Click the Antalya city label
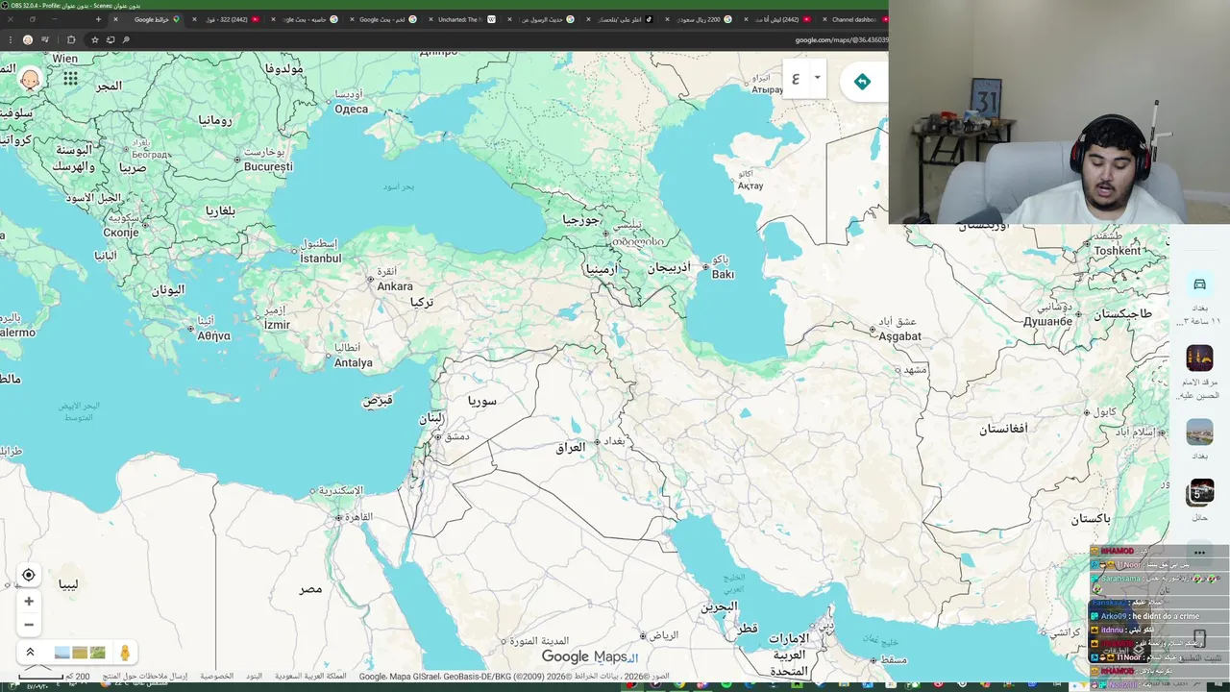 tap(353, 363)
